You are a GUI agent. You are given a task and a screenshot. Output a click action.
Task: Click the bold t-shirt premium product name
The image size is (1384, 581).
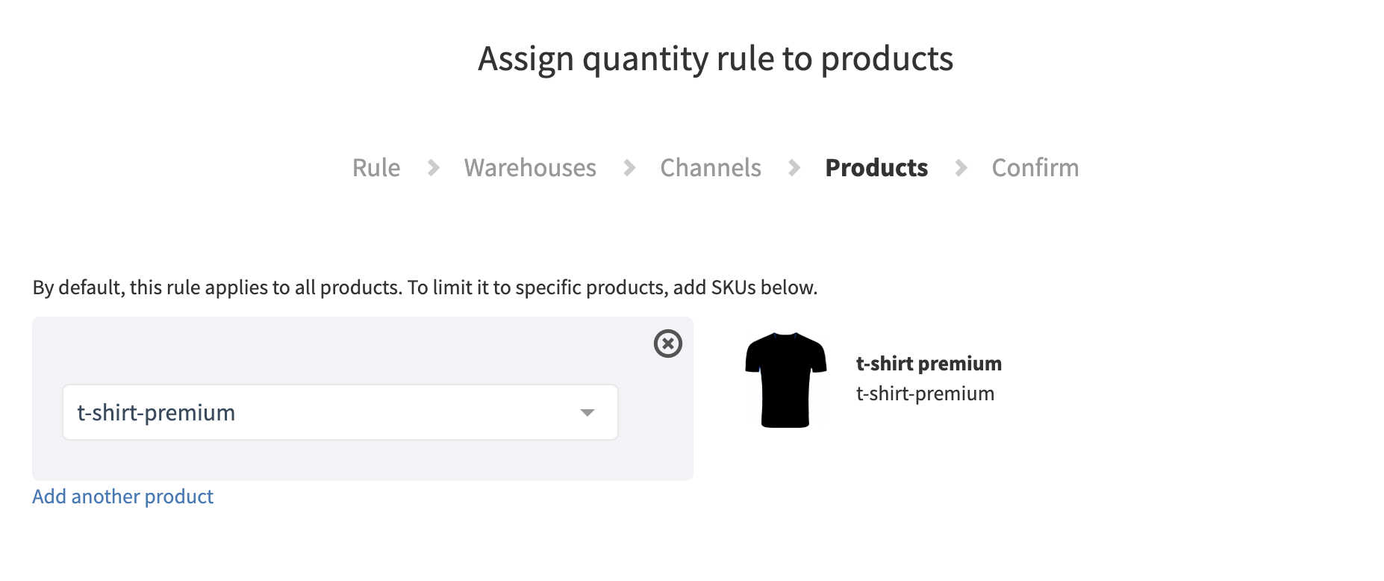click(x=929, y=364)
